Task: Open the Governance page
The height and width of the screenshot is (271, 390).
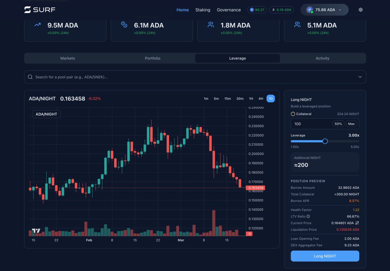Action: (229, 10)
